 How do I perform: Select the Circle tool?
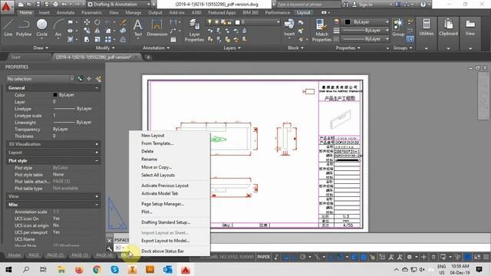coord(41,28)
